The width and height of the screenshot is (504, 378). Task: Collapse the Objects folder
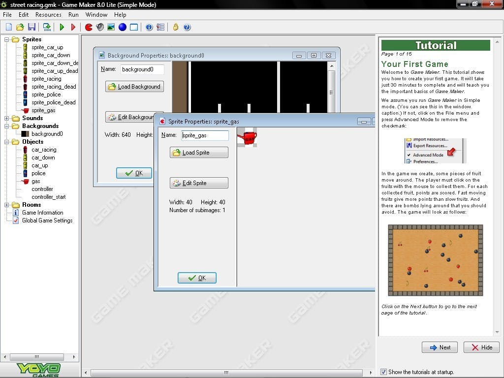click(x=6, y=142)
